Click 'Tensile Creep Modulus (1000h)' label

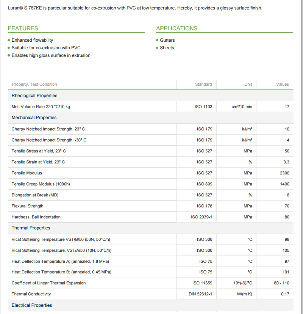click(41, 184)
